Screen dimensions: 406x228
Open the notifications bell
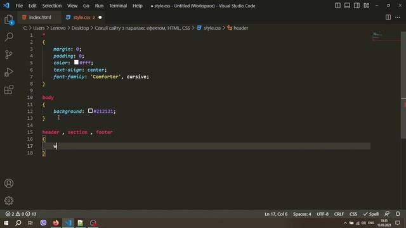point(398,214)
